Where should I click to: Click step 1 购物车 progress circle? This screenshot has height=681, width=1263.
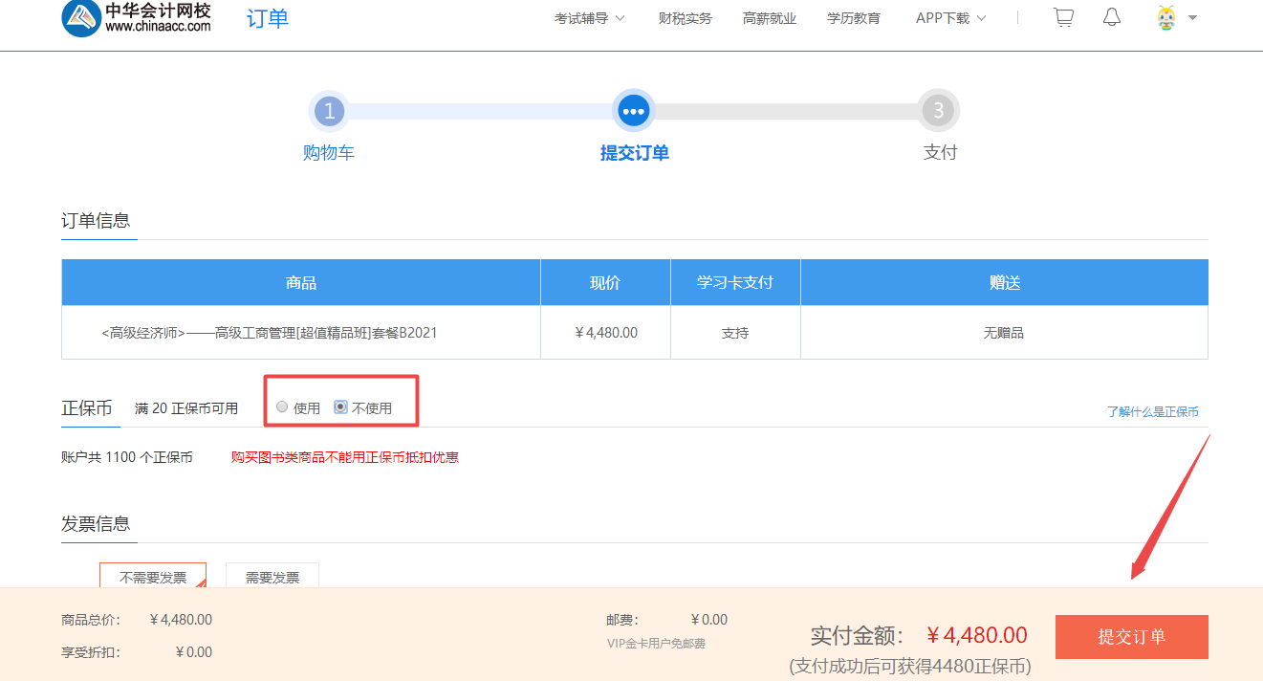coord(329,110)
